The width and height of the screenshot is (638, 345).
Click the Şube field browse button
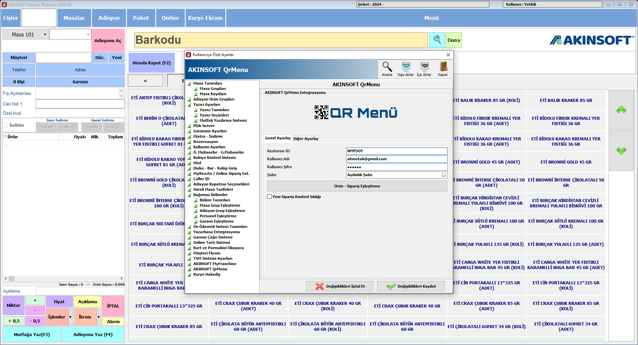coord(444,175)
